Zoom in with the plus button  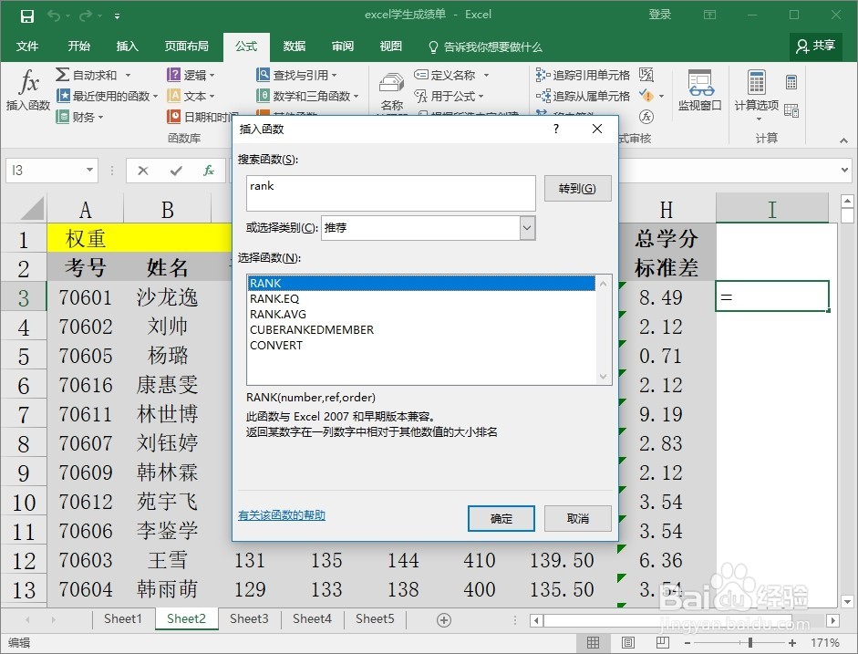[x=792, y=642]
